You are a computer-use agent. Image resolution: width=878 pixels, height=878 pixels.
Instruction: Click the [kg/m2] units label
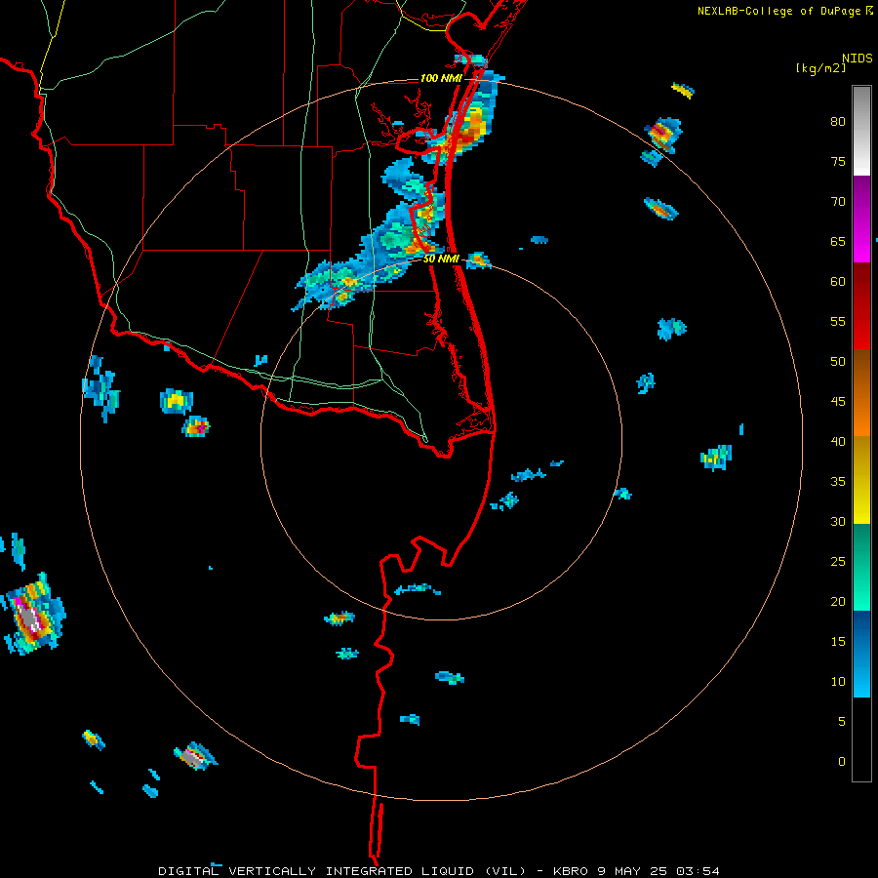820,68
